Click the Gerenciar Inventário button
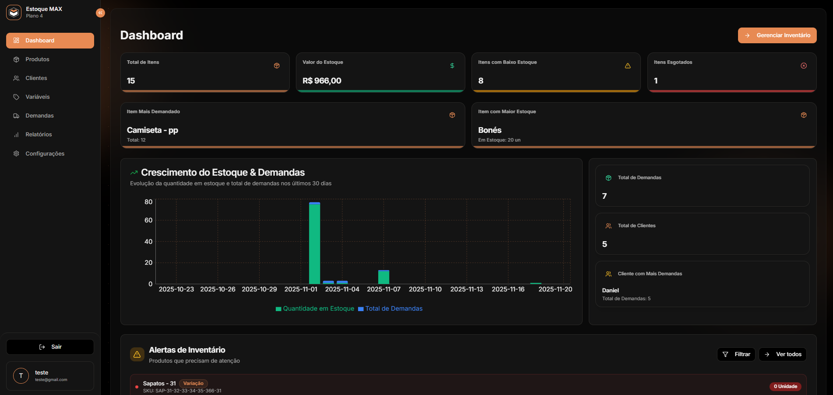Viewport: 833px width, 395px height. [777, 35]
